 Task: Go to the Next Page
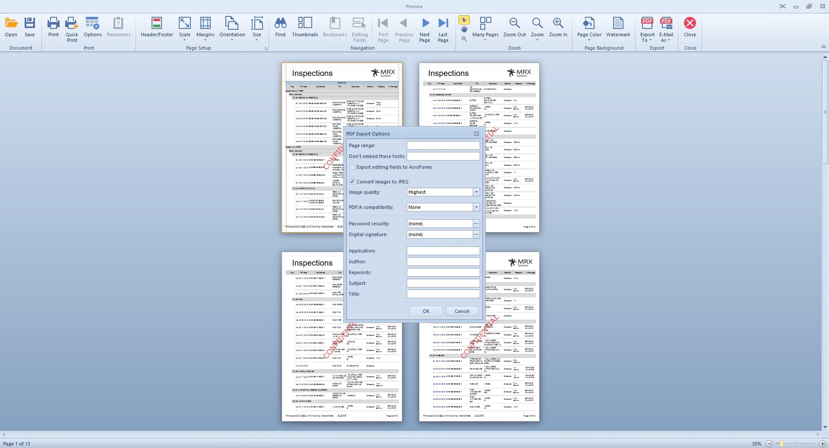pos(425,29)
